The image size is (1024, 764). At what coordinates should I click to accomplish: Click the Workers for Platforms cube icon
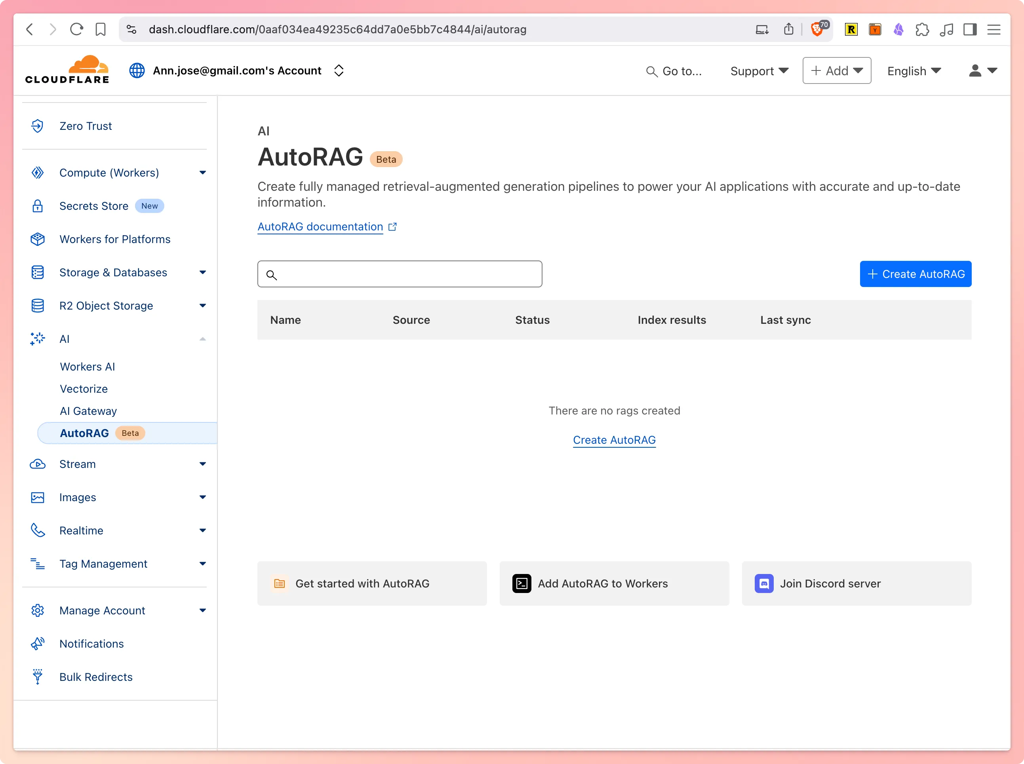pos(38,239)
